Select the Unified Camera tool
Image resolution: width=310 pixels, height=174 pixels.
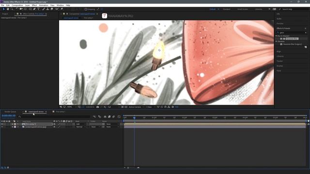pyautogui.click(x=21, y=9)
